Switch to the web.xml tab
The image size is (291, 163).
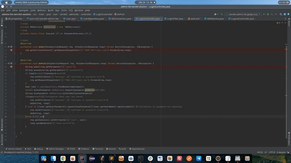point(194,19)
